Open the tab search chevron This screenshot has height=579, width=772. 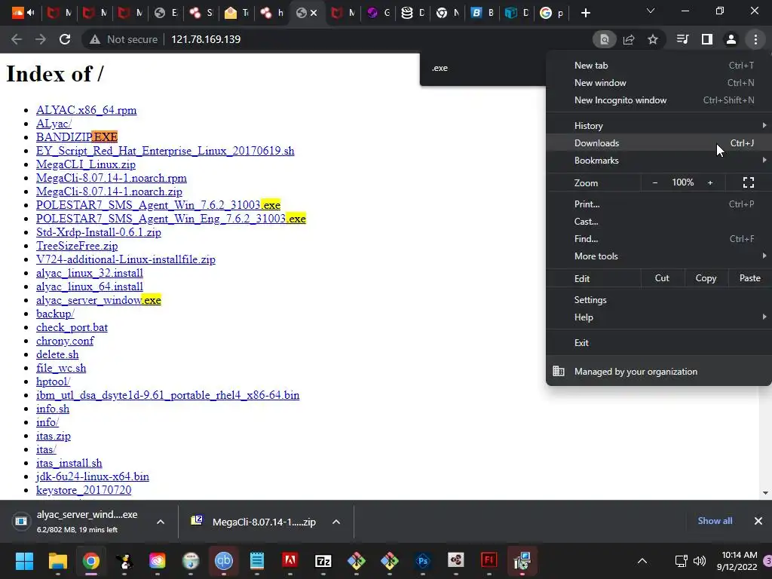[x=651, y=11]
